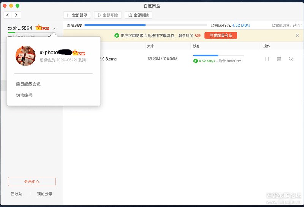Click the overall 当前进度 progress bar
The height and width of the screenshot is (207, 304).
146,25
